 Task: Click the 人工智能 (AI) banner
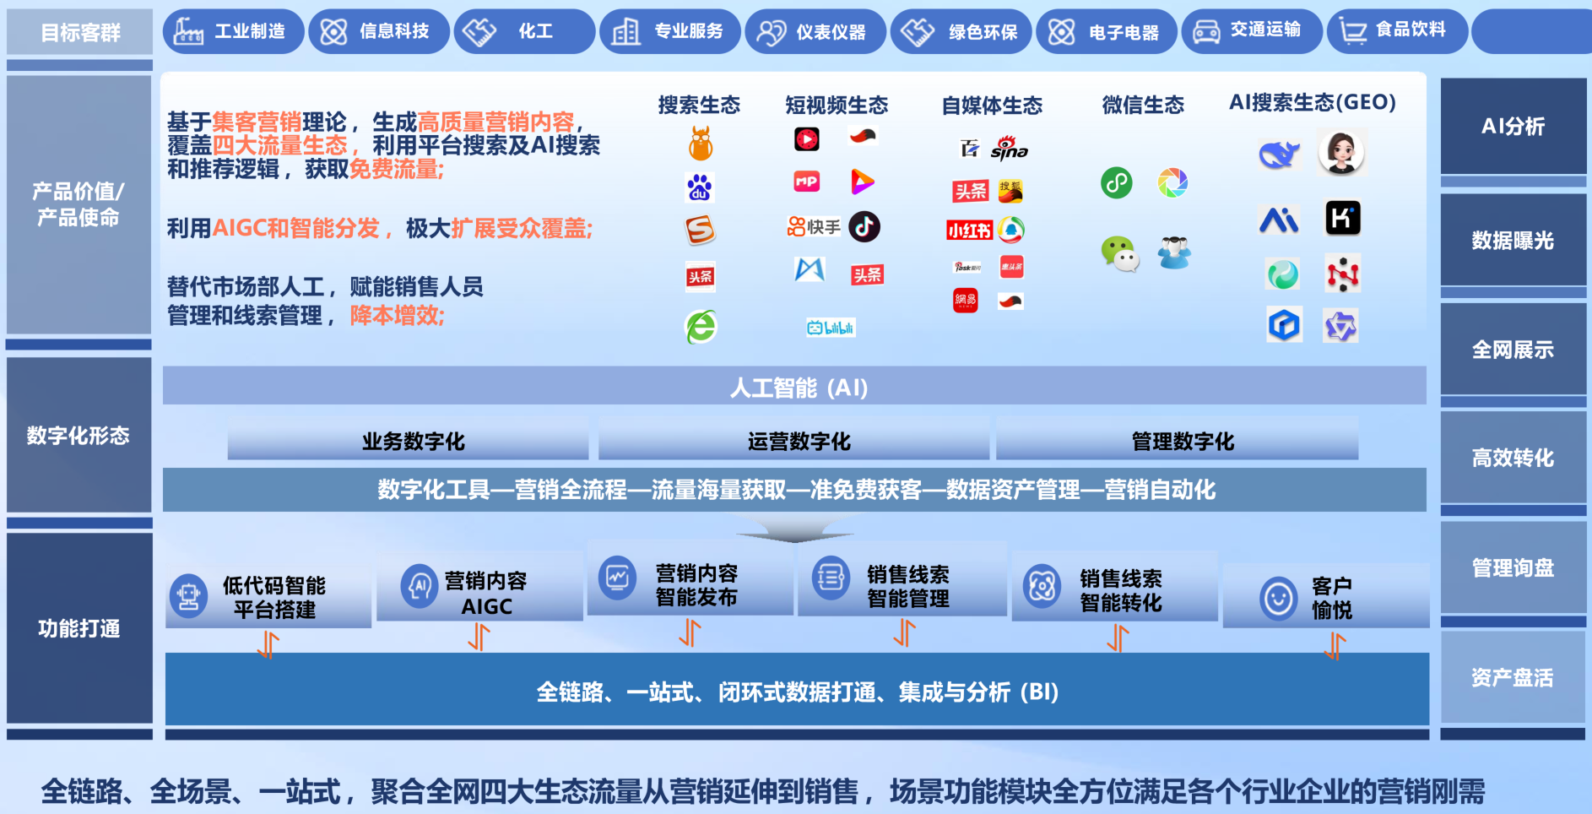pos(794,386)
